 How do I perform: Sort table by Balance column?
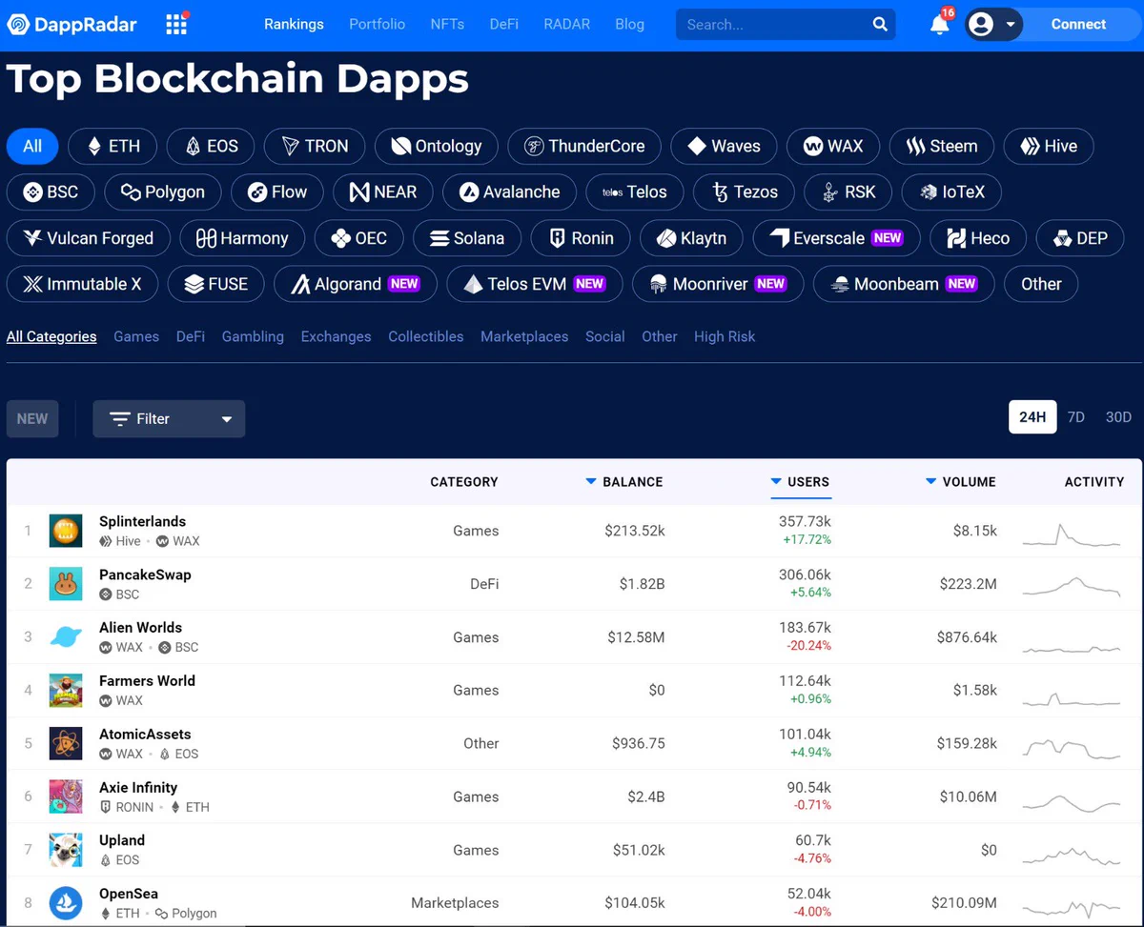pyautogui.click(x=624, y=482)
